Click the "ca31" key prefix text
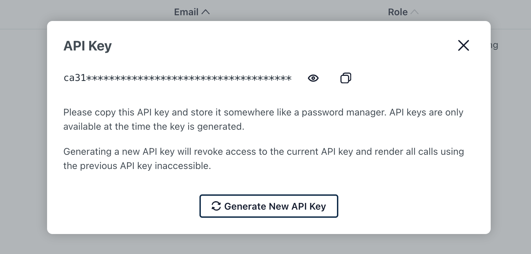Viewport: 531px width, 254px height. pyautogui.click(x=75, y=78)
